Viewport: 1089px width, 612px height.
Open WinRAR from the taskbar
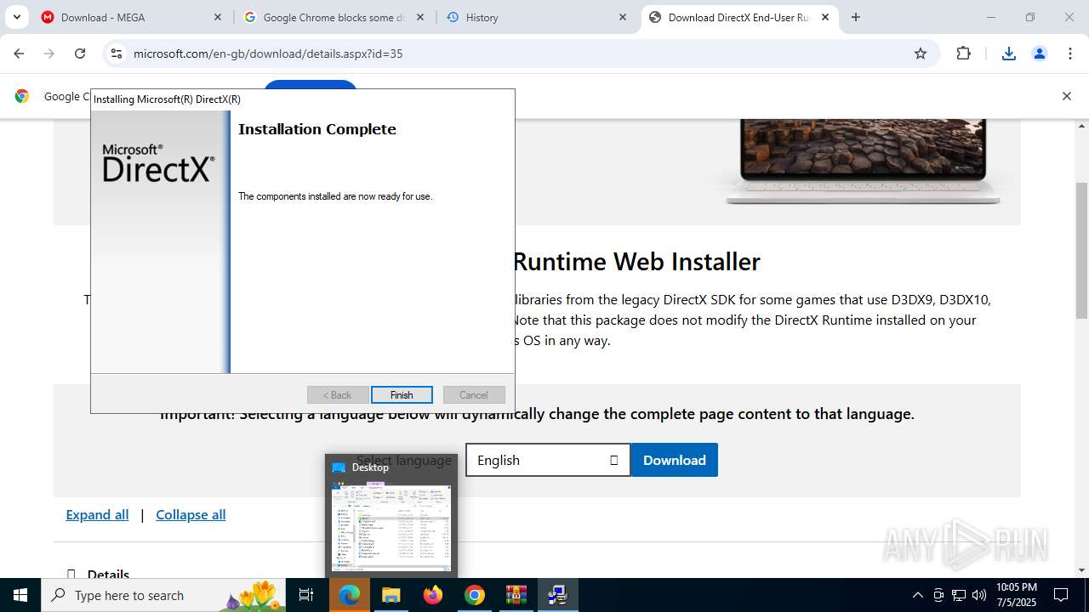[x=516, y=595]
